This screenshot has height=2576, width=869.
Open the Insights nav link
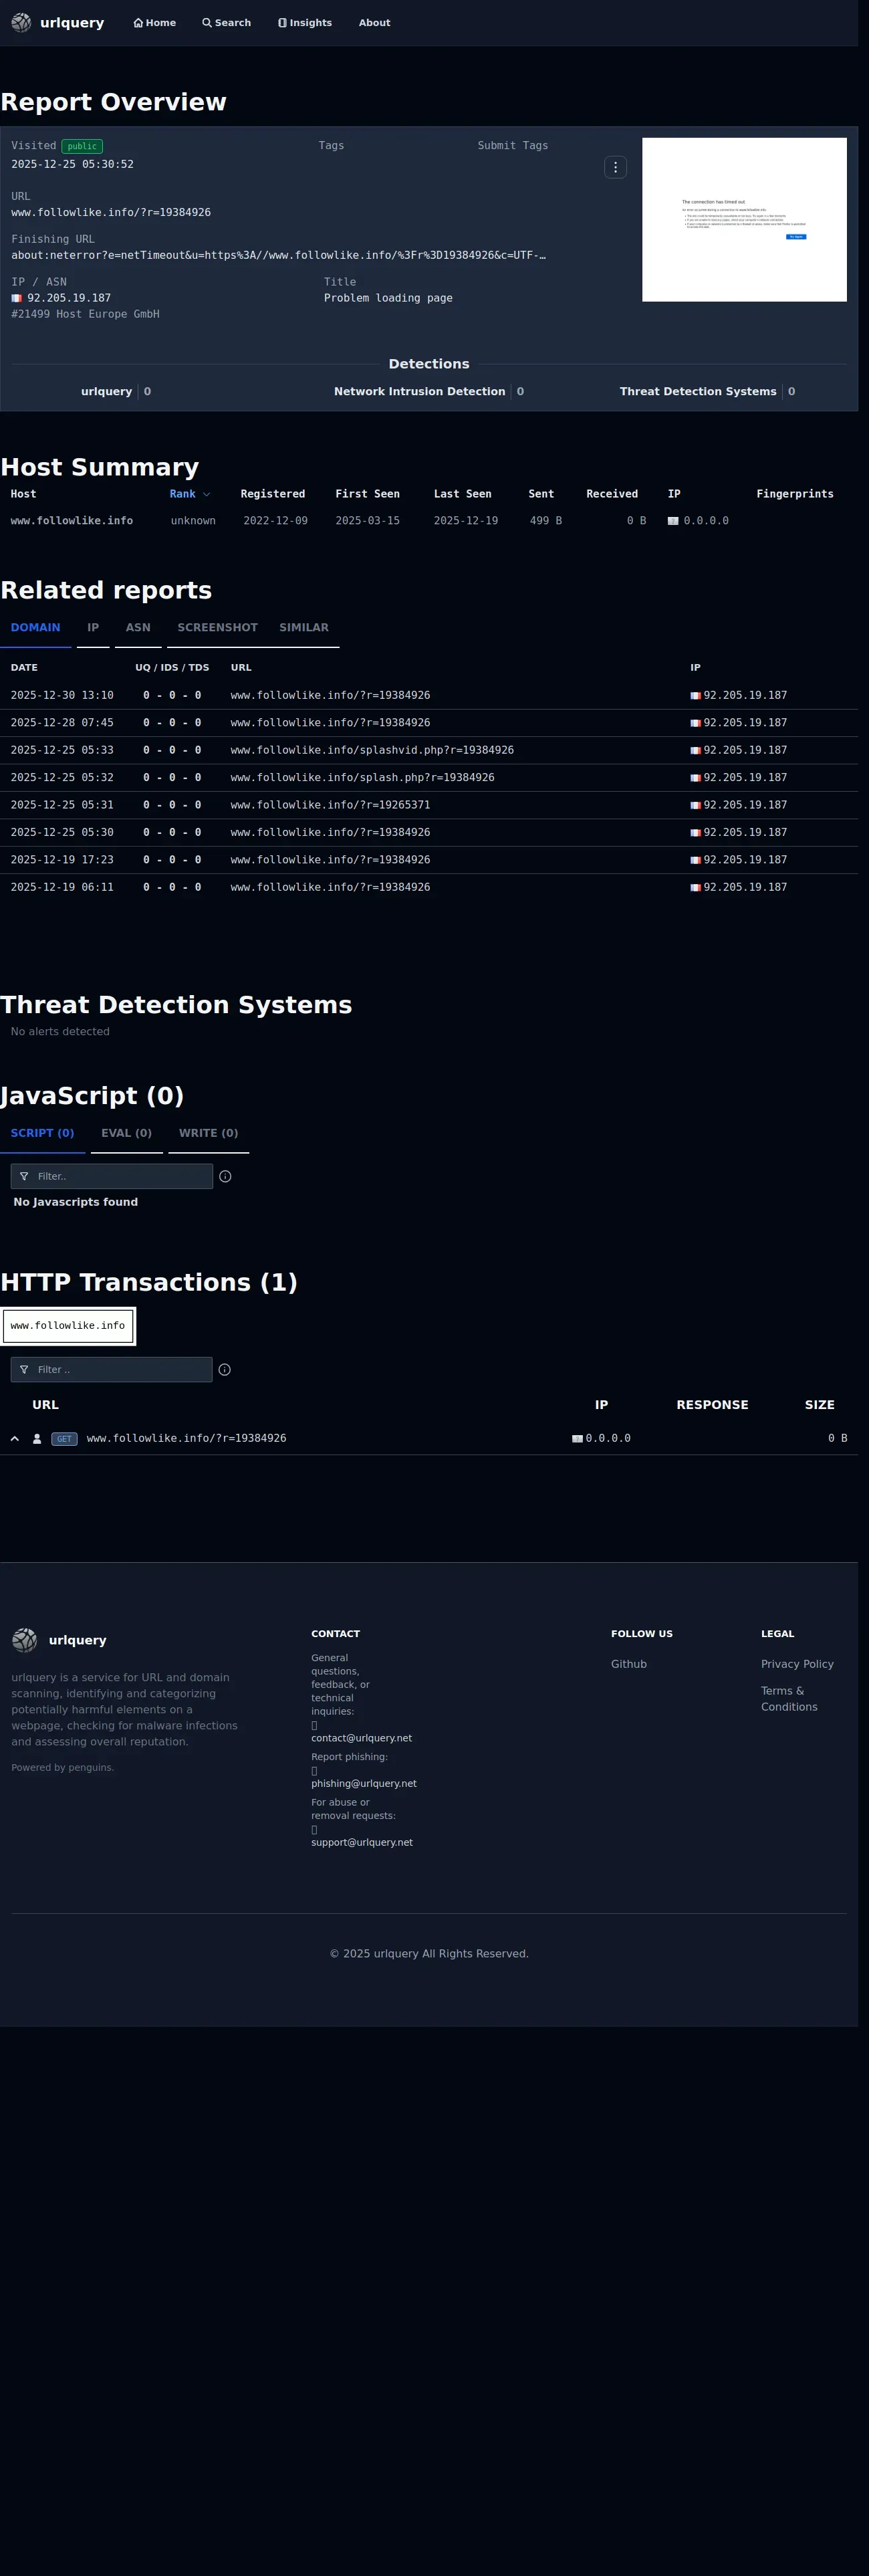305,23
